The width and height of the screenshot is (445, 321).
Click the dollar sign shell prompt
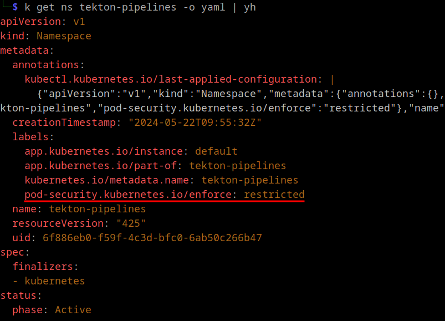tap(15, 7)
